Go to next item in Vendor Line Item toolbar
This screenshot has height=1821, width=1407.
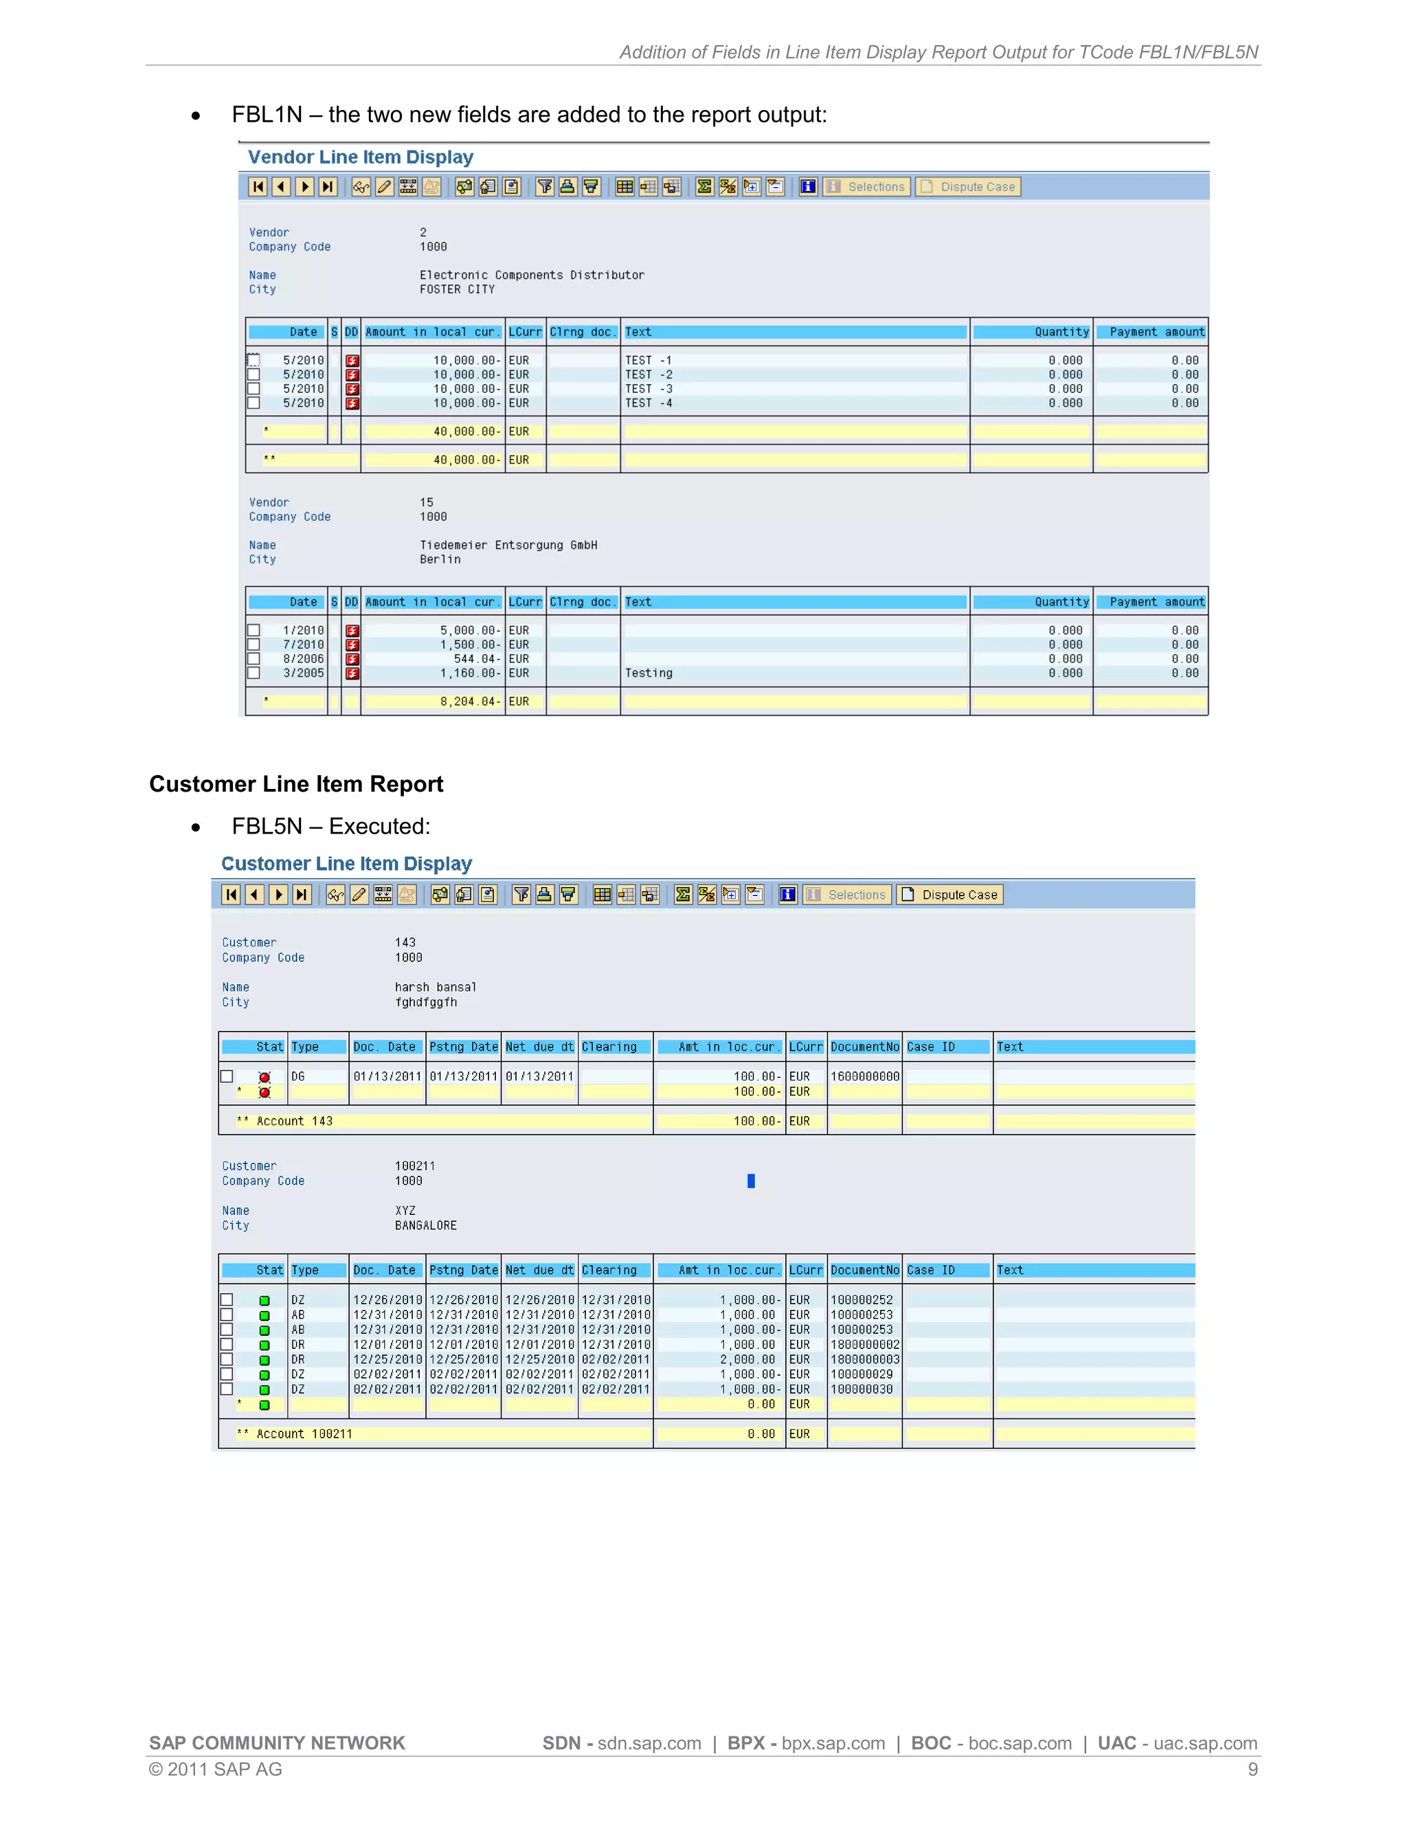pyautogui.click(x=305, y=187)
